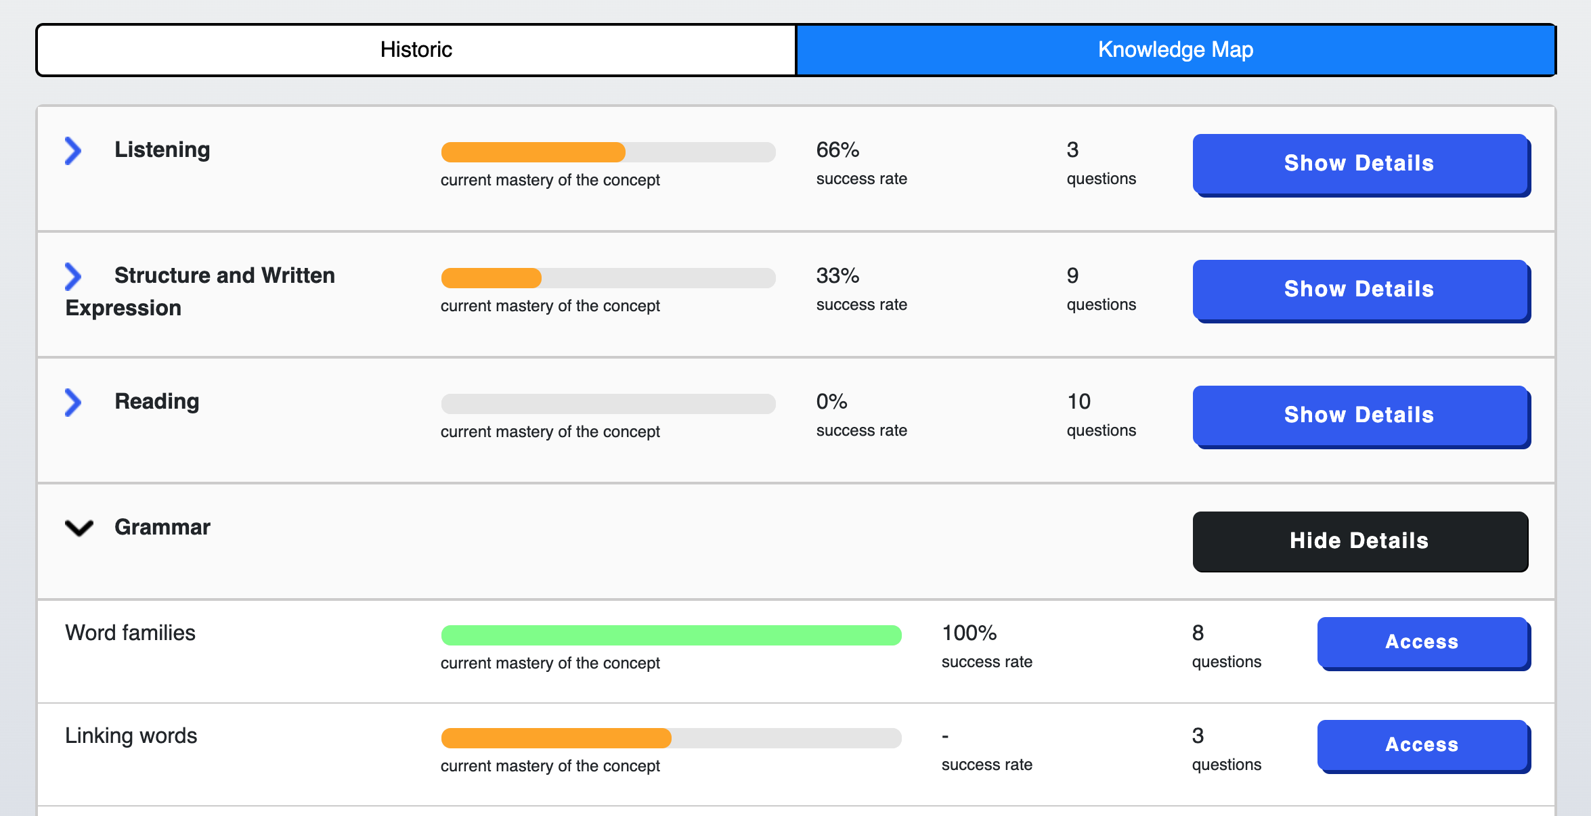
Task: Expand the Listening chevron arrow
Action: [73, 150]
